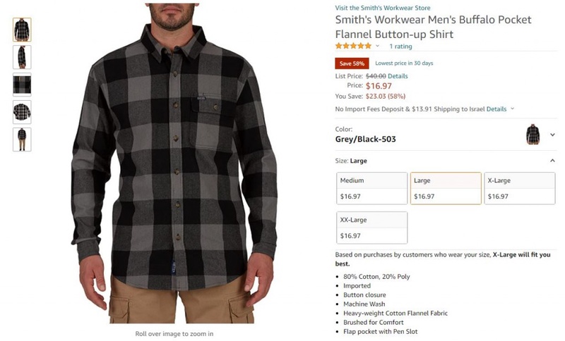Expand shipping Details chevron for Israel
Screen dimensions: 565x341
[512, 108]
